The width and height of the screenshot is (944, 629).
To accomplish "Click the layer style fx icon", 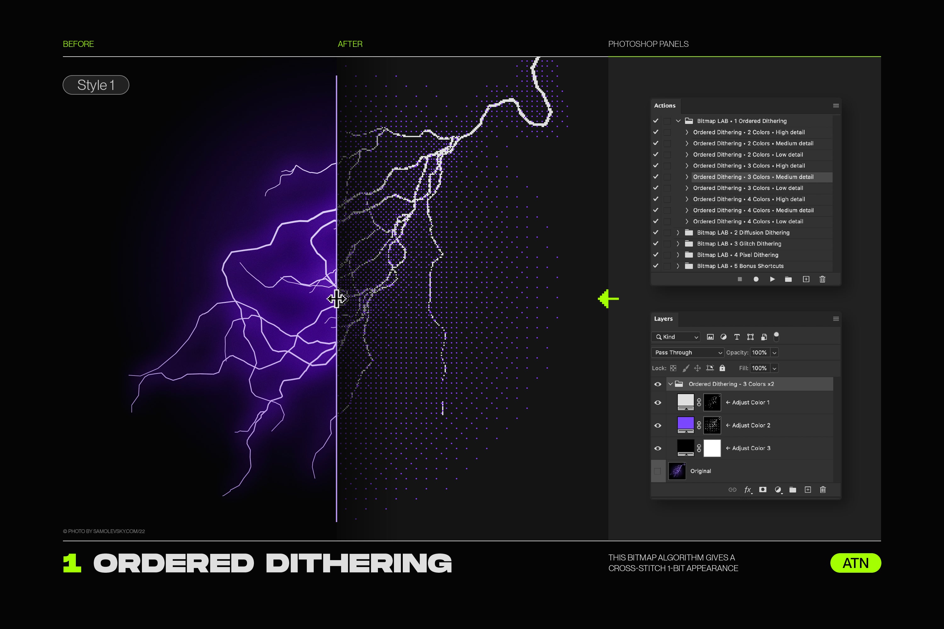I will pos(747,489).
